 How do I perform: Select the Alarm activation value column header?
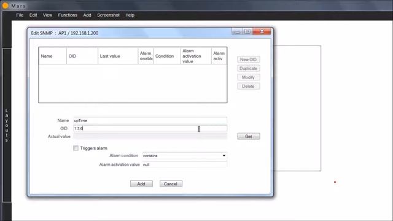tap(196, 56)
